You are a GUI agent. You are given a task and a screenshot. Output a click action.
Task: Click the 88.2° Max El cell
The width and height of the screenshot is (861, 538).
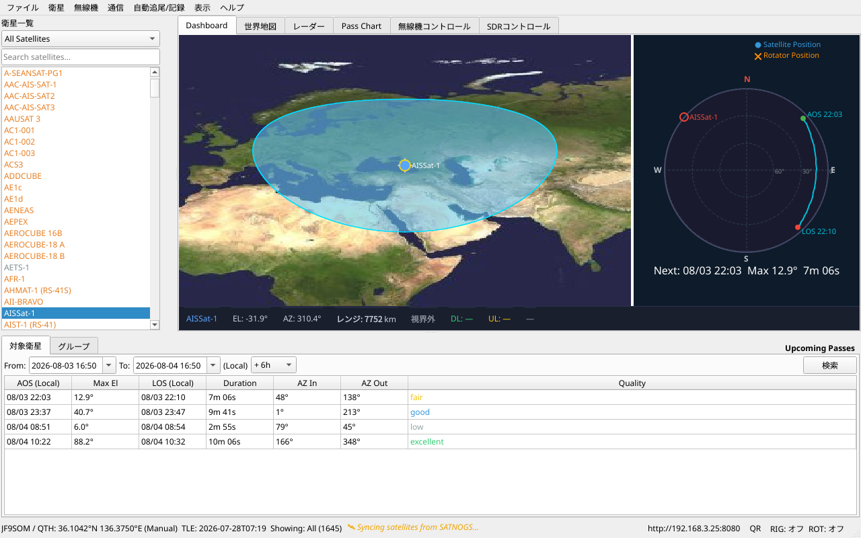(106, 442)
